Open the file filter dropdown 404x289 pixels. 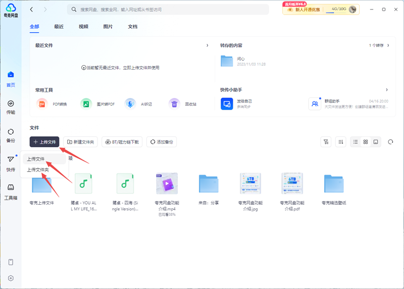326,142
